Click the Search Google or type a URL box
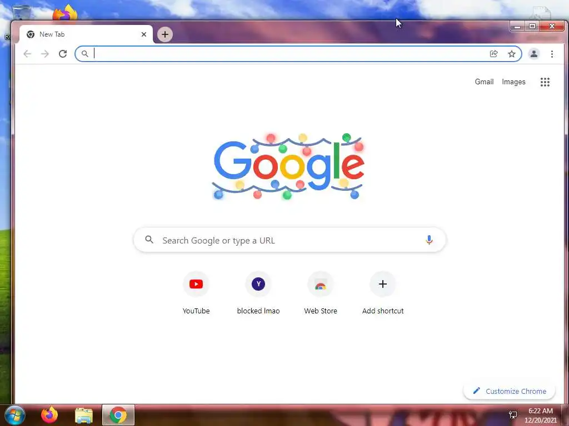 tap(290, 240)
